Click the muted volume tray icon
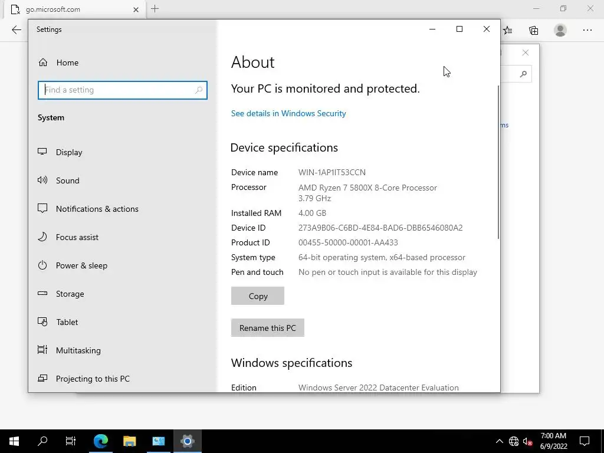This screenshot has height=453, width=604. [527, 441]
